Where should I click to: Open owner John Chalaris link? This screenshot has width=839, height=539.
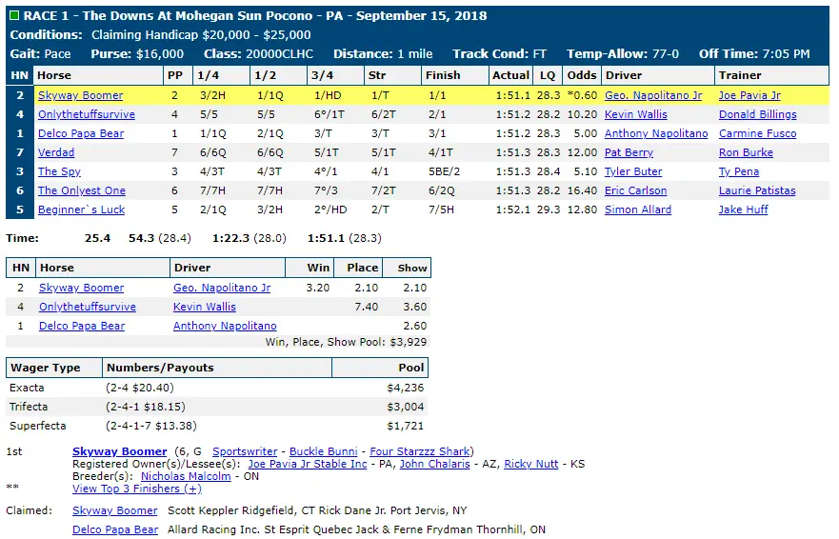[x=434, y=464]
